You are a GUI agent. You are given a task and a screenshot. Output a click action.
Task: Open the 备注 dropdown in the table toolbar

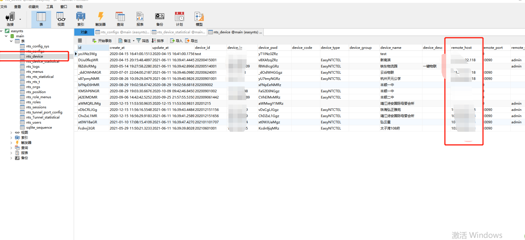point(126,41)
